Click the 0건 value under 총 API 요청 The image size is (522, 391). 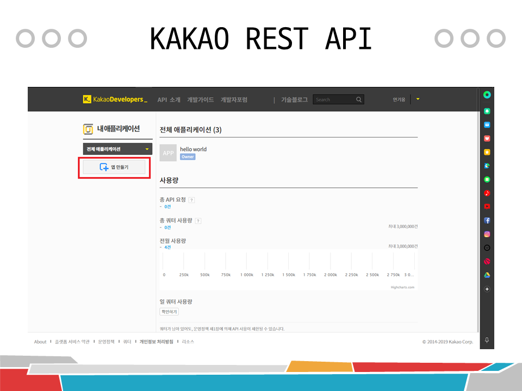[x=167, y=207]
